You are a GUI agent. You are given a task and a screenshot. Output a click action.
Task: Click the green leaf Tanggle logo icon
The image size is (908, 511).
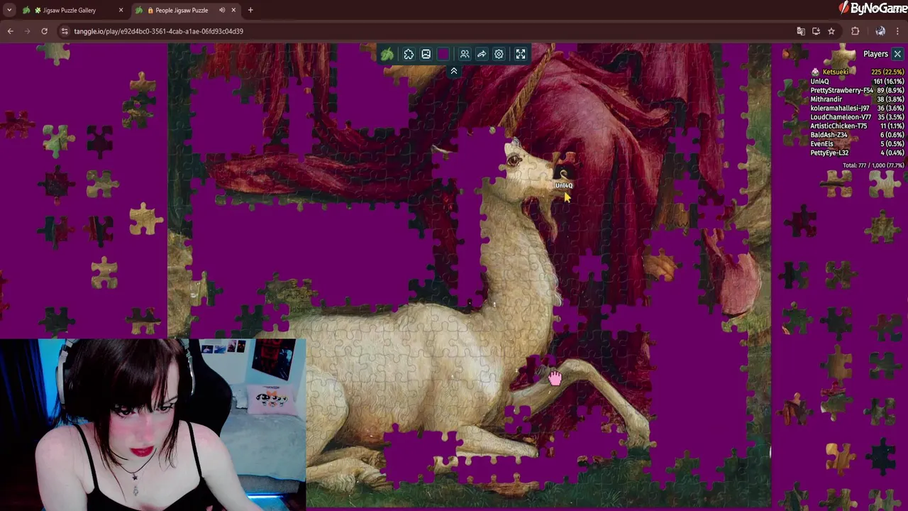pos(387,54)
